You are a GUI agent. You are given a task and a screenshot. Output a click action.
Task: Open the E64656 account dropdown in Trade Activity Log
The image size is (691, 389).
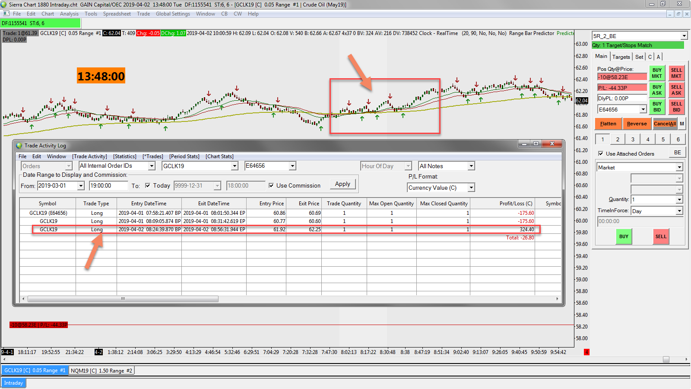292,166
